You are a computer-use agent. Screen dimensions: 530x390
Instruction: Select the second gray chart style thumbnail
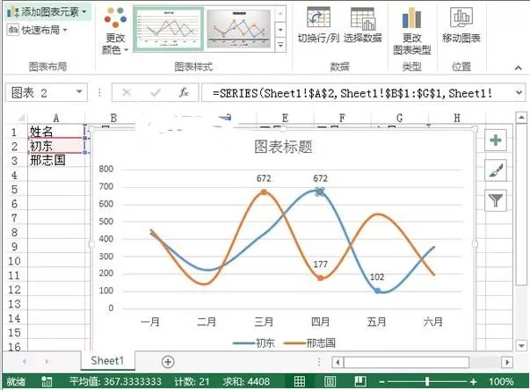click(239, 29)
